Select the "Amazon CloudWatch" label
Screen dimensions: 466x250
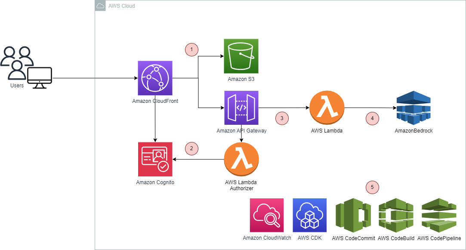(x=267, y=238)
